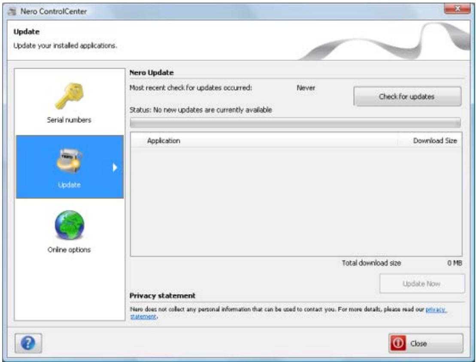Click 'Total download size' label

pos(371,263)
